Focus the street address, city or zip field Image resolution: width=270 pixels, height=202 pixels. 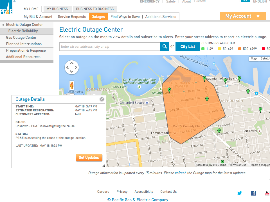click(x=110, y=47)
